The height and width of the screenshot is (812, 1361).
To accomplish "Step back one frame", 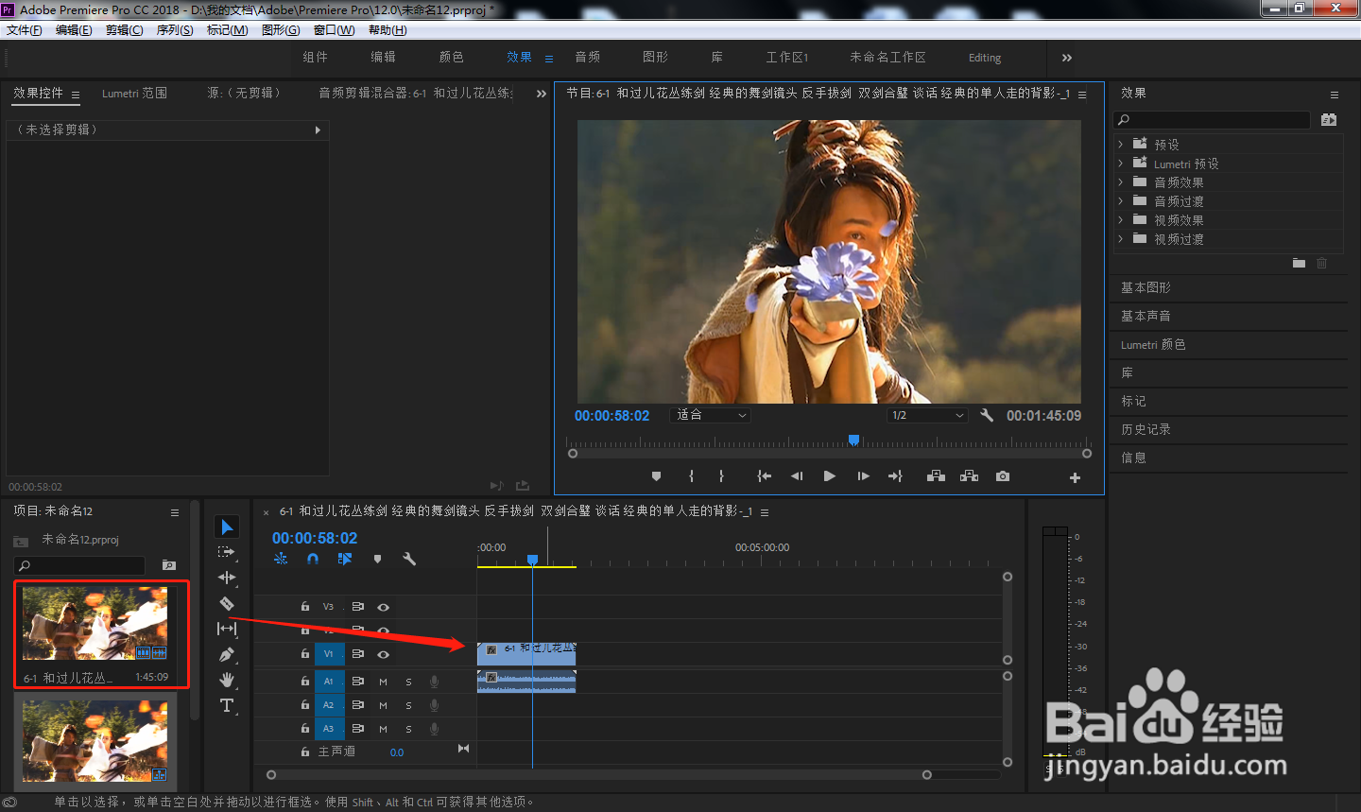I will (x=797, y=476).
